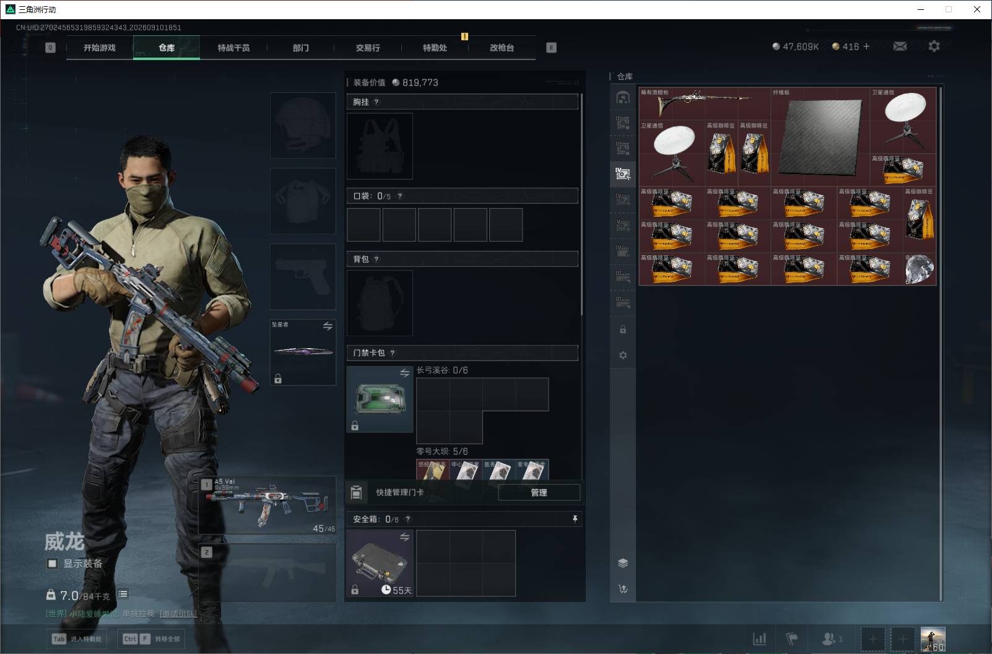The height and width of the screenshot is (654, 992).
Task: Open the weight details list icon
Action: coord(123,594)
